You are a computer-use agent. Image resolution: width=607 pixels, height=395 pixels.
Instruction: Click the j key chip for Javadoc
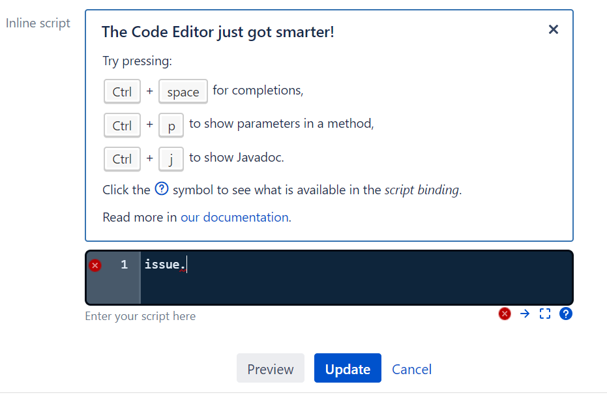171,159
